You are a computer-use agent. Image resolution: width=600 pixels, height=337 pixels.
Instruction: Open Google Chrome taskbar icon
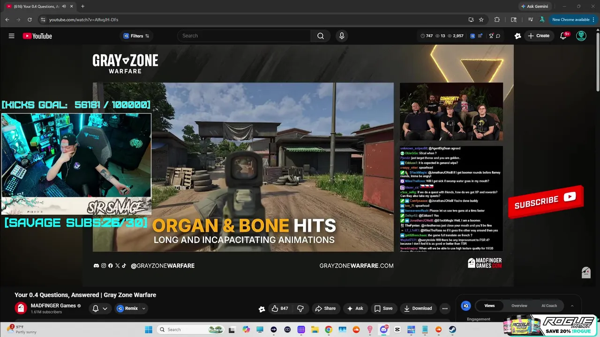click(x=329, y=330)
